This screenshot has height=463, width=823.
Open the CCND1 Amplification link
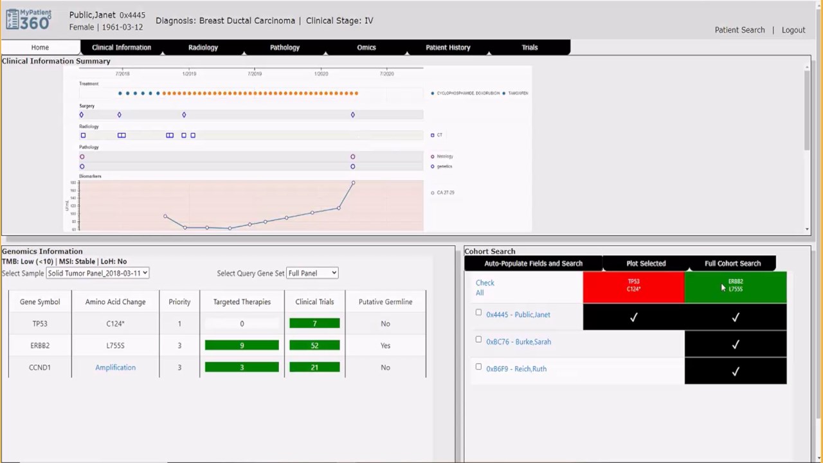116,367
